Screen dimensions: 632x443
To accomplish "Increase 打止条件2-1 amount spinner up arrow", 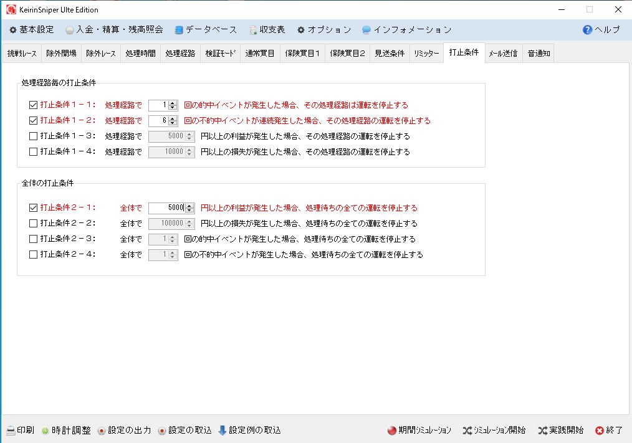I will (x=190, y=206).
